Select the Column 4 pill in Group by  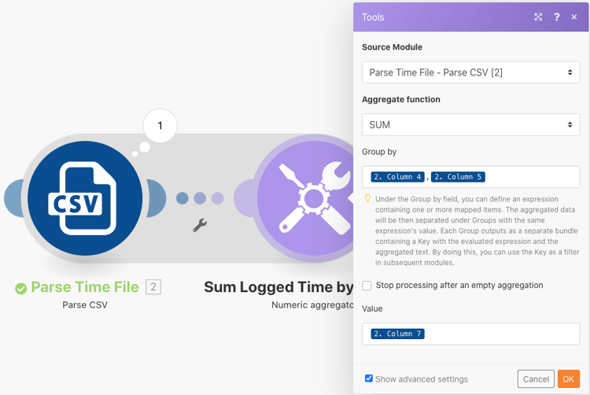pos(398,177)
